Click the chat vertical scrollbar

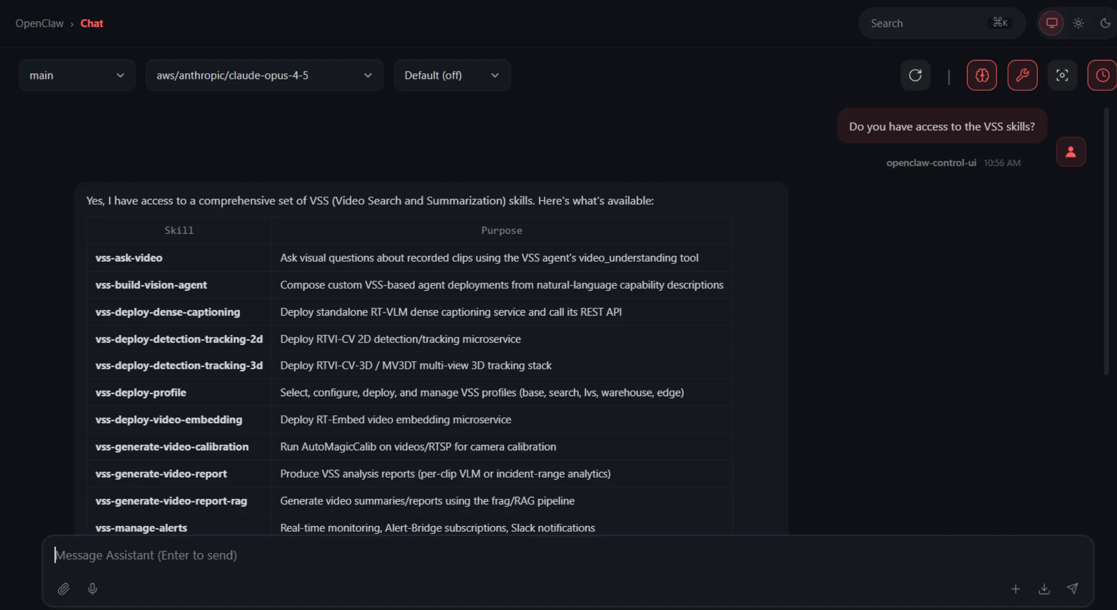coord(1106,241)
